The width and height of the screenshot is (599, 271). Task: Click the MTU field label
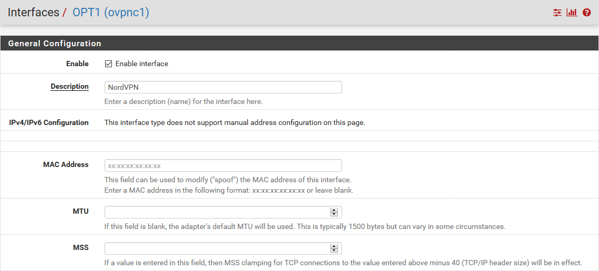(80, 212)
